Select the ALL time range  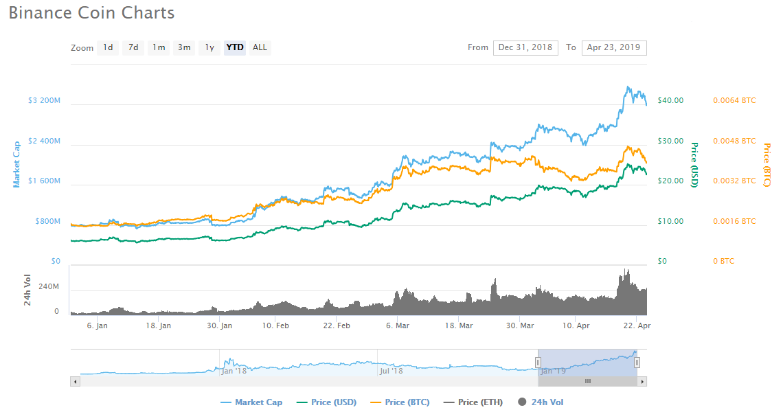point(260,47)
